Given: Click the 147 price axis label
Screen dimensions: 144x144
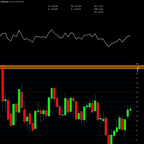Looking at the screenshot, I should coord(137,78).
